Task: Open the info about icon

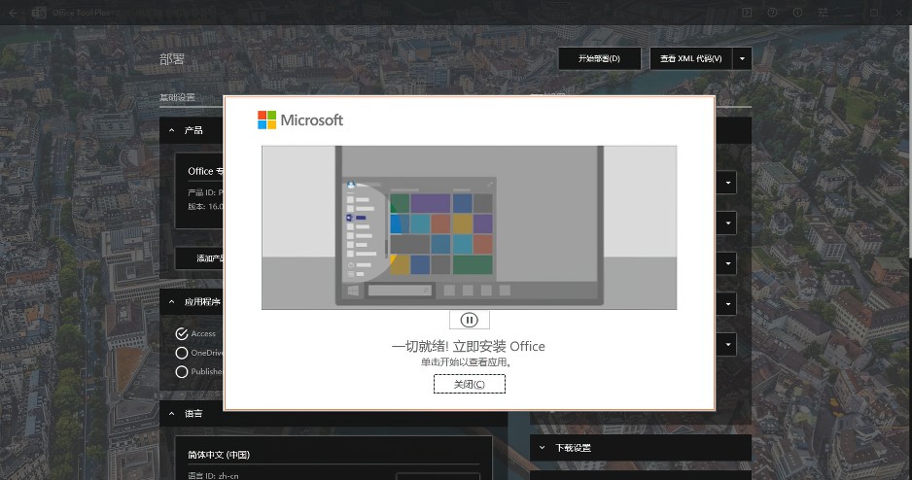Action: pos(797,13)
